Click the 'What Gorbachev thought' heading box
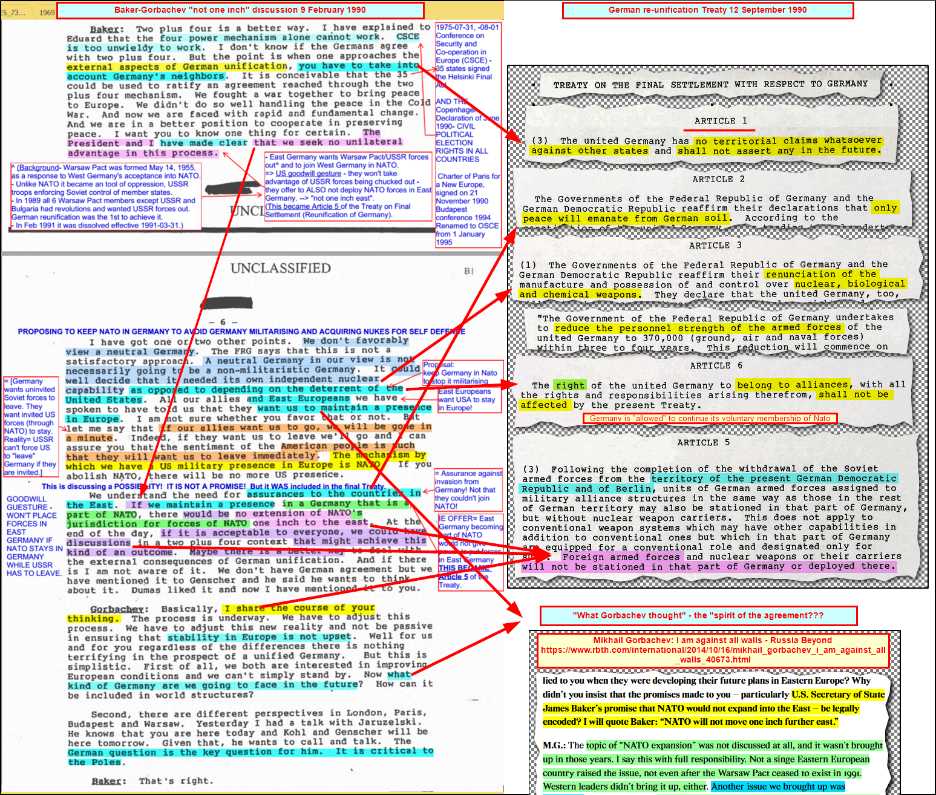 [x=698, y=616]
